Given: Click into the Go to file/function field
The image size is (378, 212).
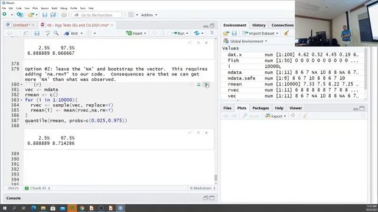Looking at the screenshot, I should pyautogui.click(x=97, y=15).
